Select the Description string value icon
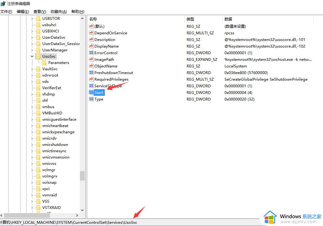The image size is (323, 226). point(91,39)
